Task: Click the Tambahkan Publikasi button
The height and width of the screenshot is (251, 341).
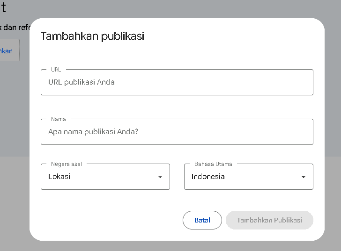Action: (269, 220)
